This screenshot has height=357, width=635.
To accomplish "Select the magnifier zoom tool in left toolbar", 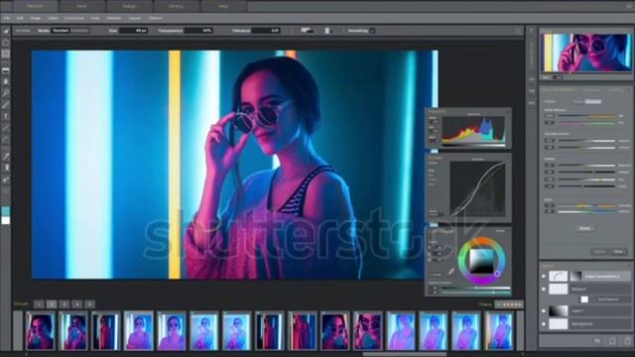I will (x=6, y=93).
